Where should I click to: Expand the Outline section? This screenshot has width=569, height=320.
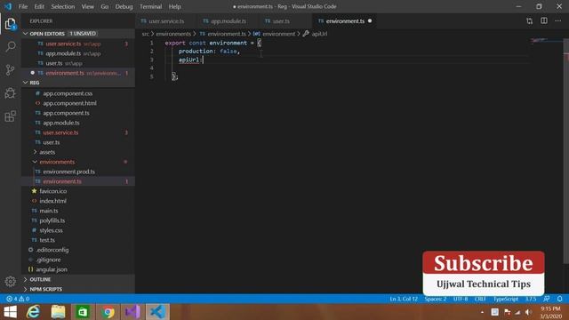pyautogui.click(x=26, y=279)
